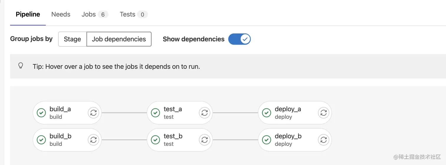Retry the build_a job
446x165 pixels.
point(94,113)
